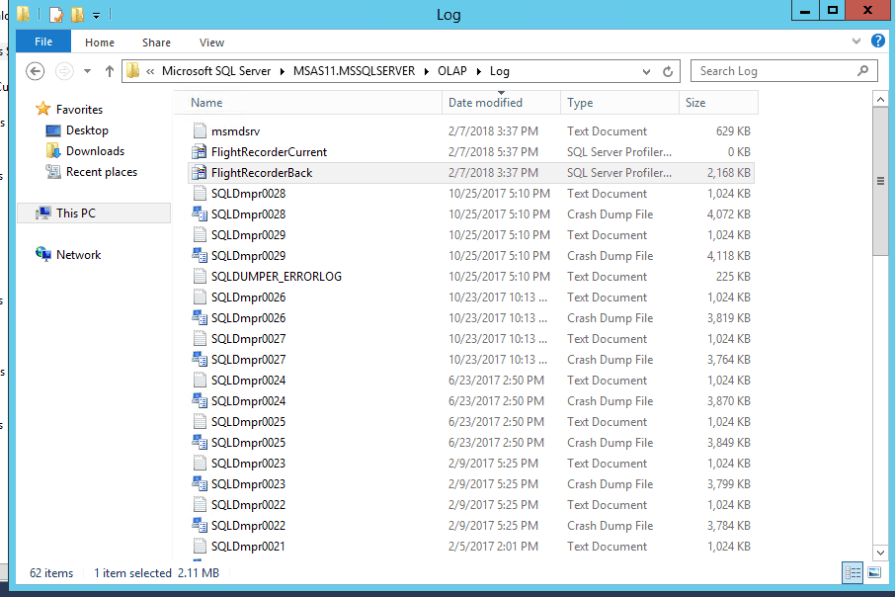Select the FlightRecorderBack profiler trace icon

click(x=200, y=172)
